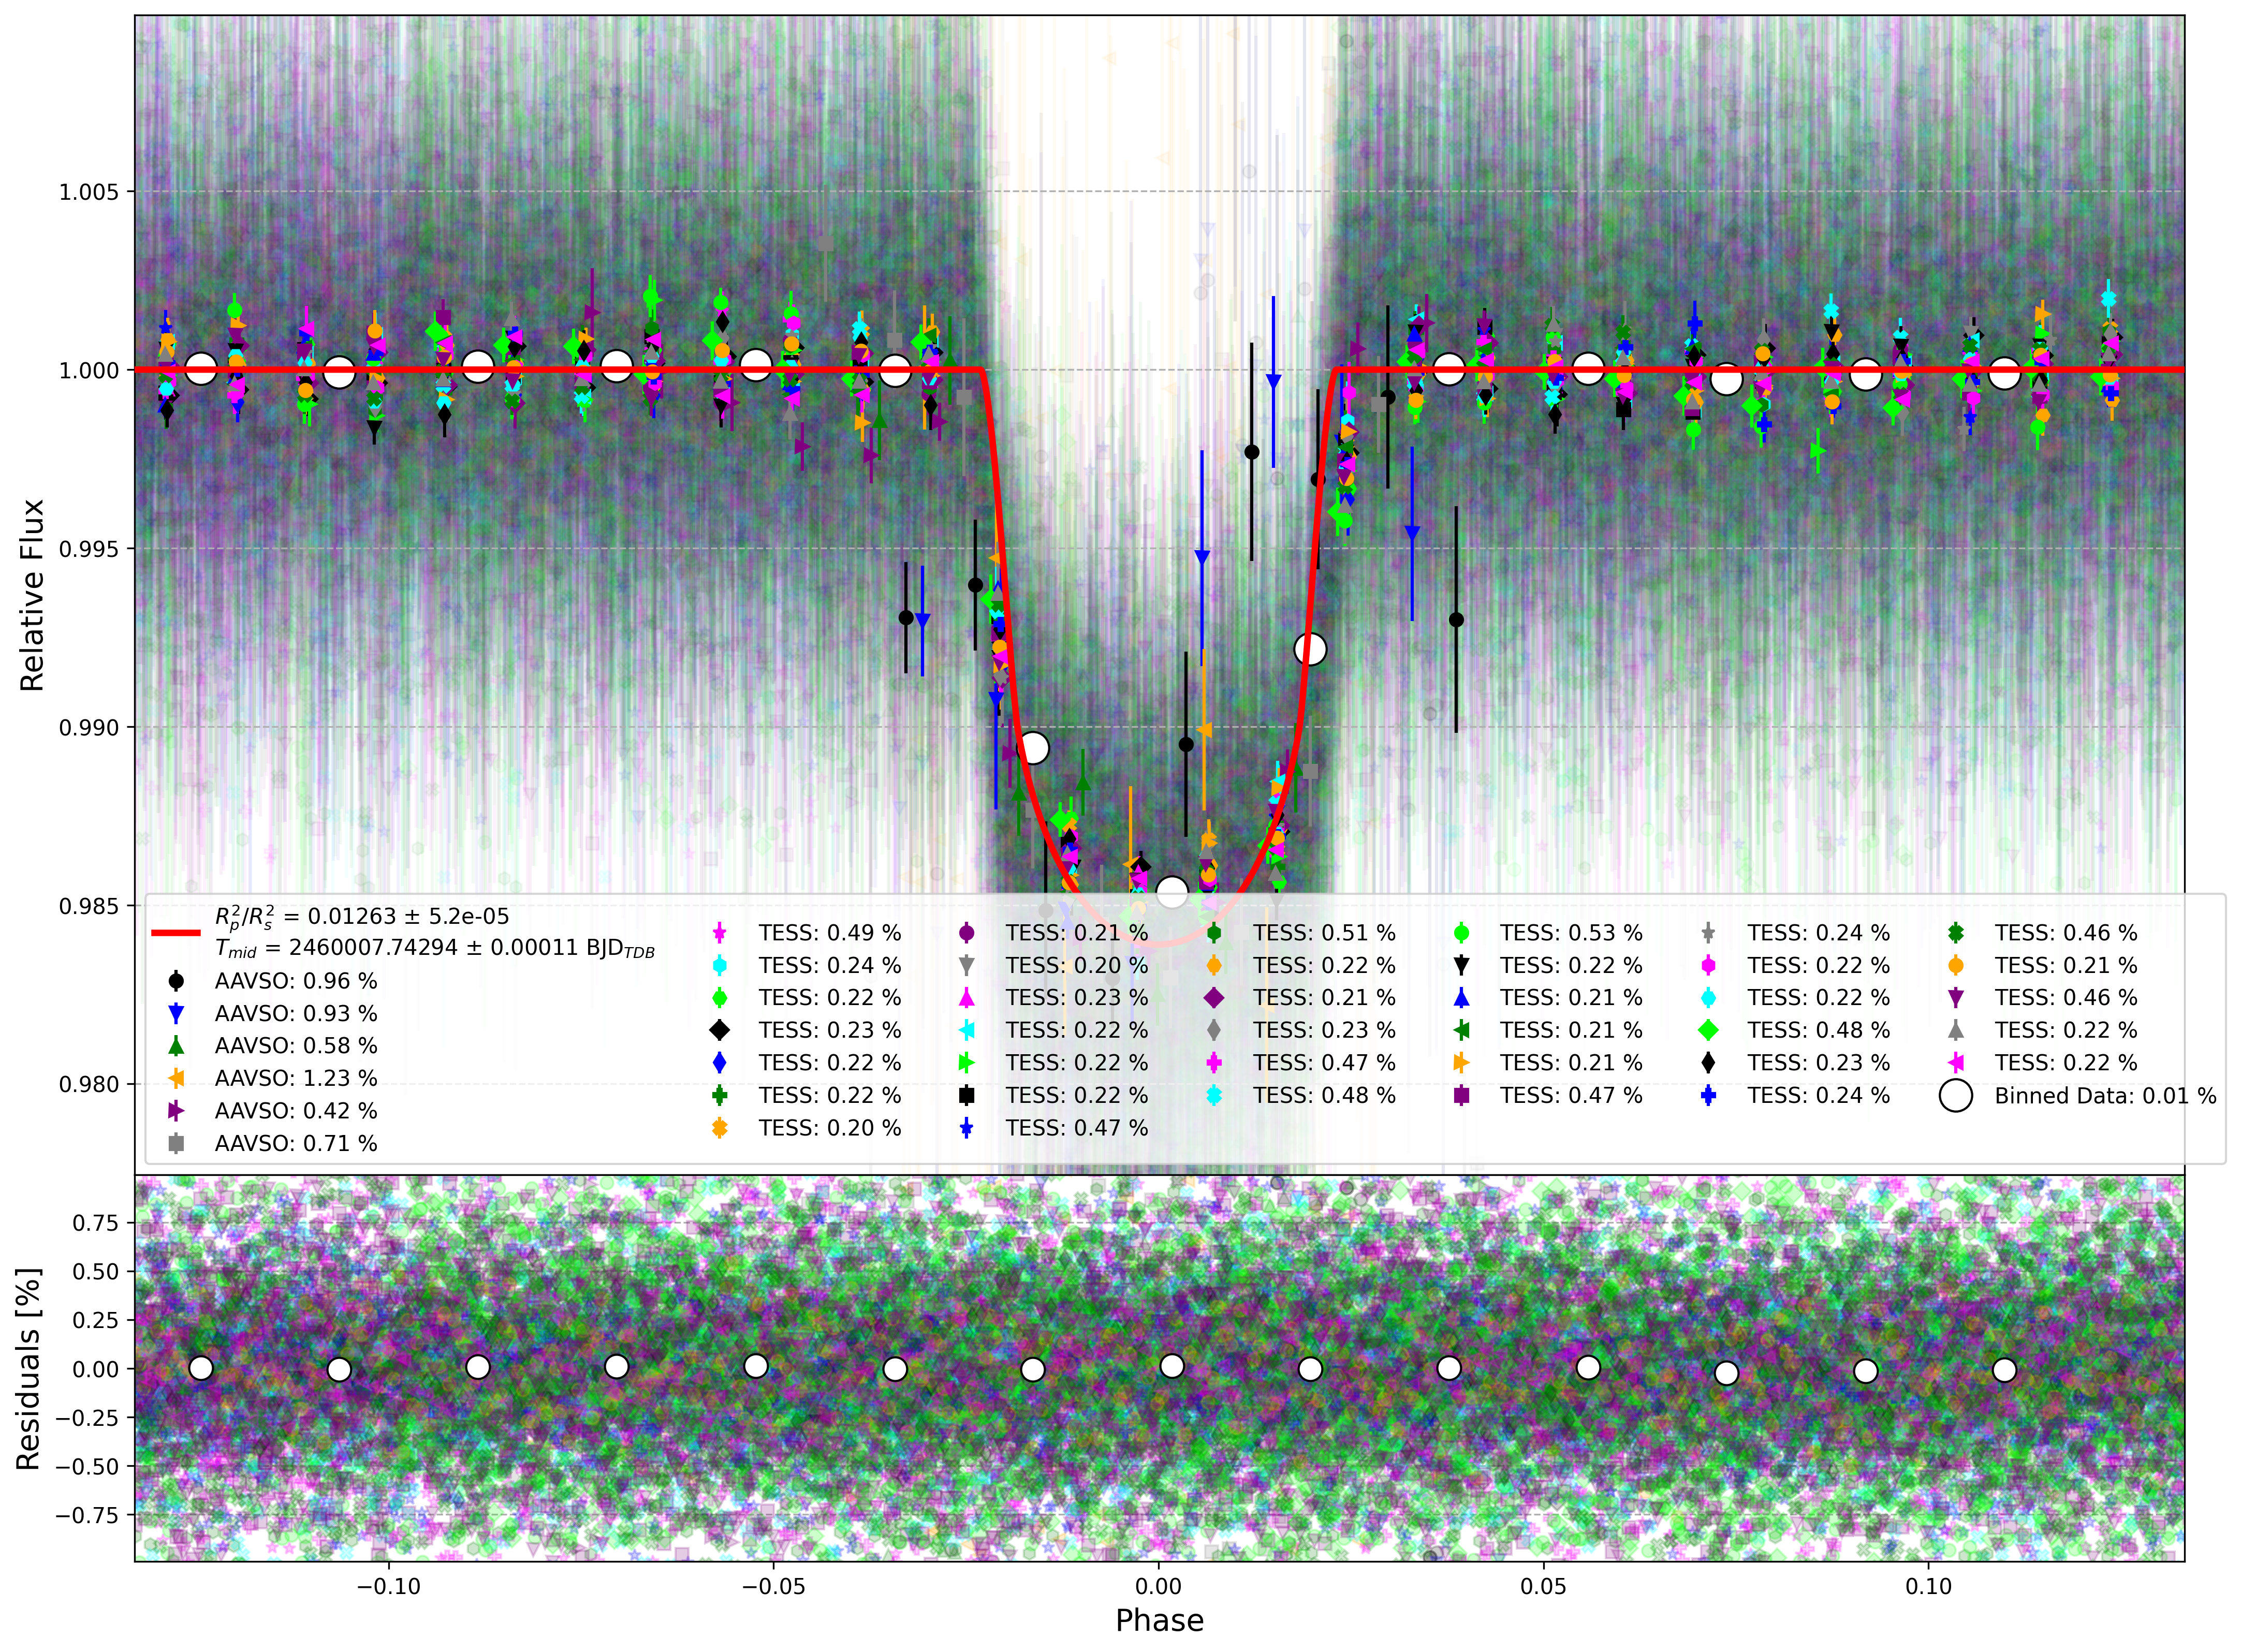Click the Rp²/Rs² = 0.01263 fit result text
The image size is (2241, 1652).
tap(362, 917)
